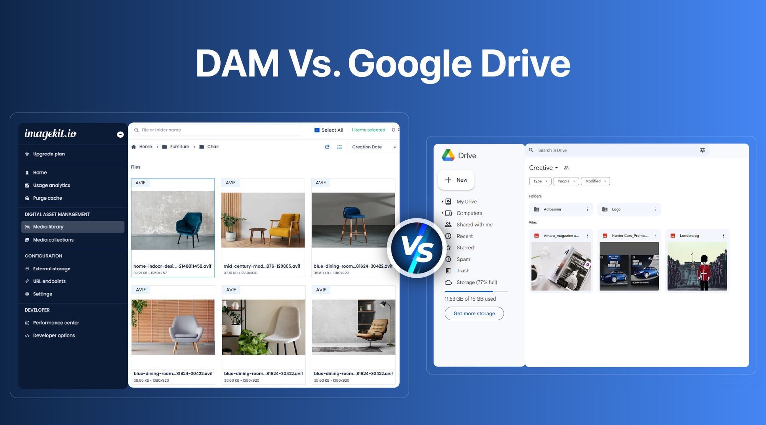Image resolution: width=766 pixels, height=425 pixels.
Task: Open Purge cache tool in imagekit
Action: 47,199
